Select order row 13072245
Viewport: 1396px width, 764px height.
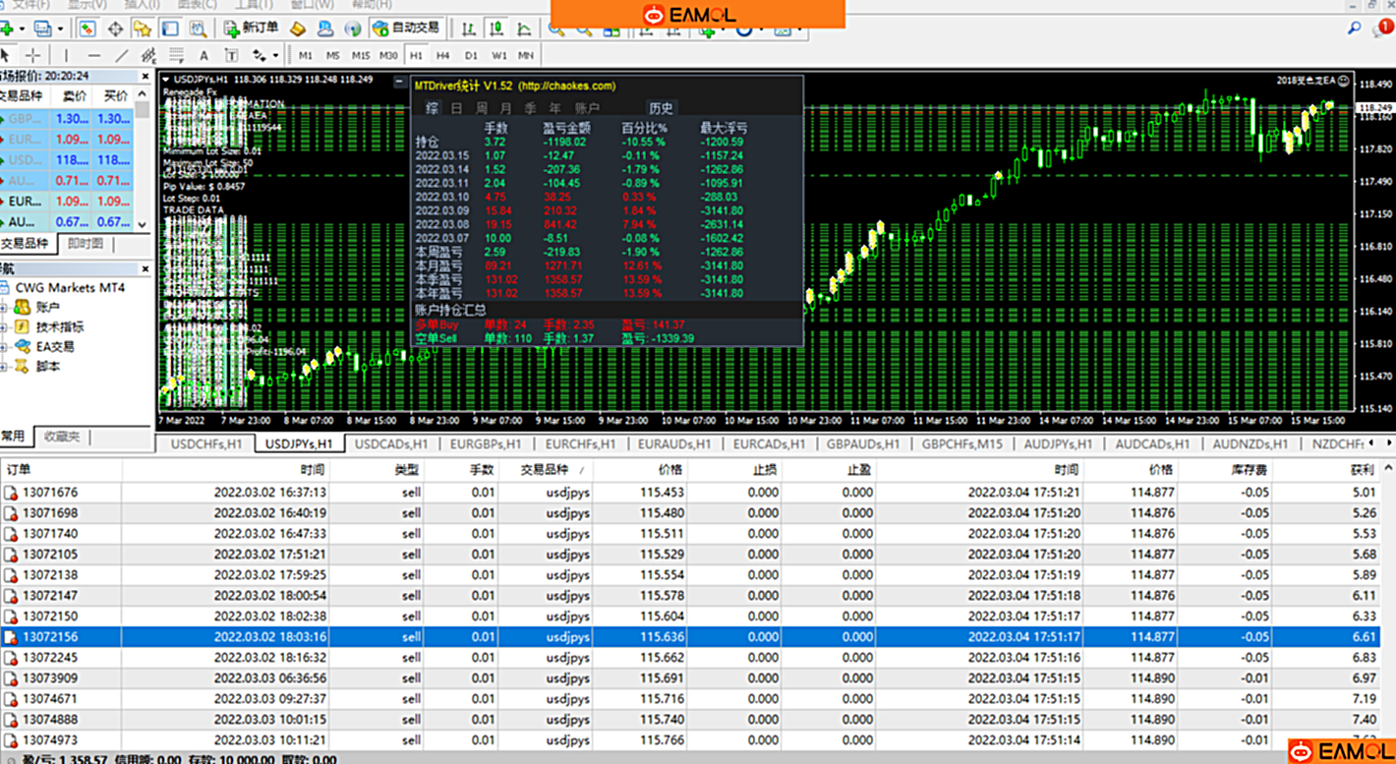click(690, 658)
